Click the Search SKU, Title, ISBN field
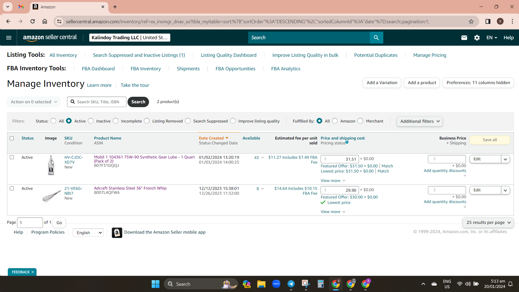The image size is (519, 292). click(97, 102)
